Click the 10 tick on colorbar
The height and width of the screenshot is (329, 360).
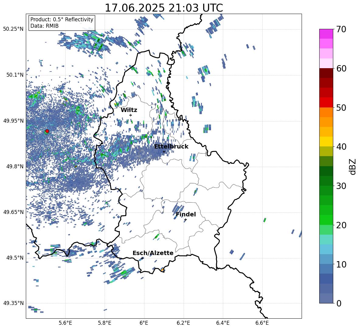341,264
